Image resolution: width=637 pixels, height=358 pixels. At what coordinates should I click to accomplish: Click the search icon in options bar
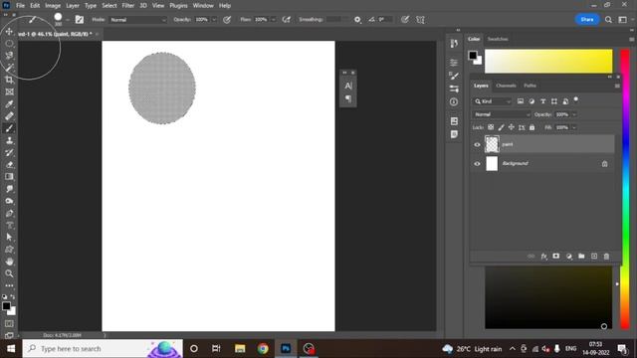coord(608,20)
